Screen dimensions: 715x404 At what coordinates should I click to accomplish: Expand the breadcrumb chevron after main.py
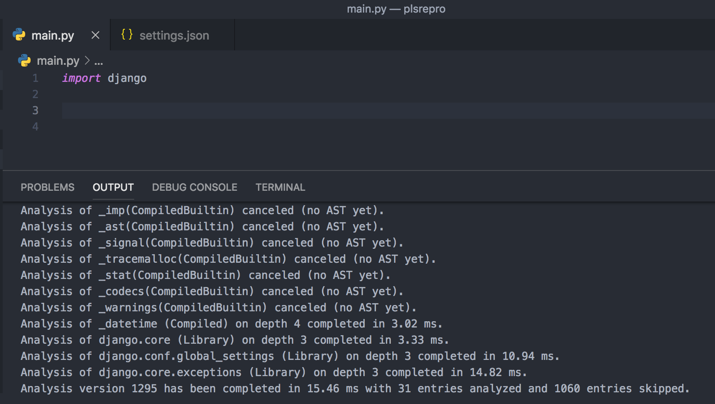click(87, 60)
